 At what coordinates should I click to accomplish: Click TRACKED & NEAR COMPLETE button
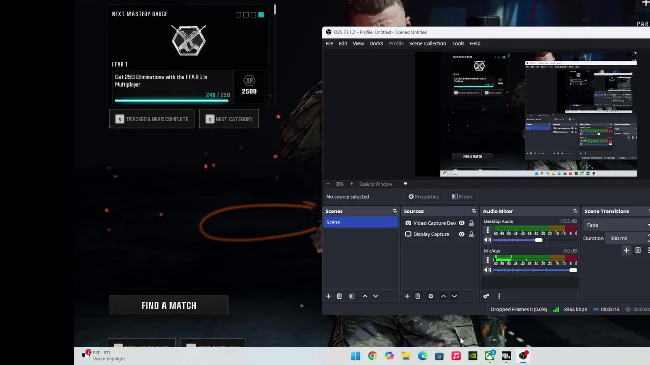[x=152, y=119]
